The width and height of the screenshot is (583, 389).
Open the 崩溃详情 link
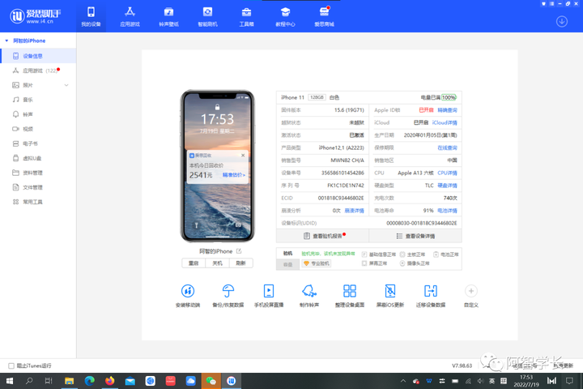click(354, 211)
